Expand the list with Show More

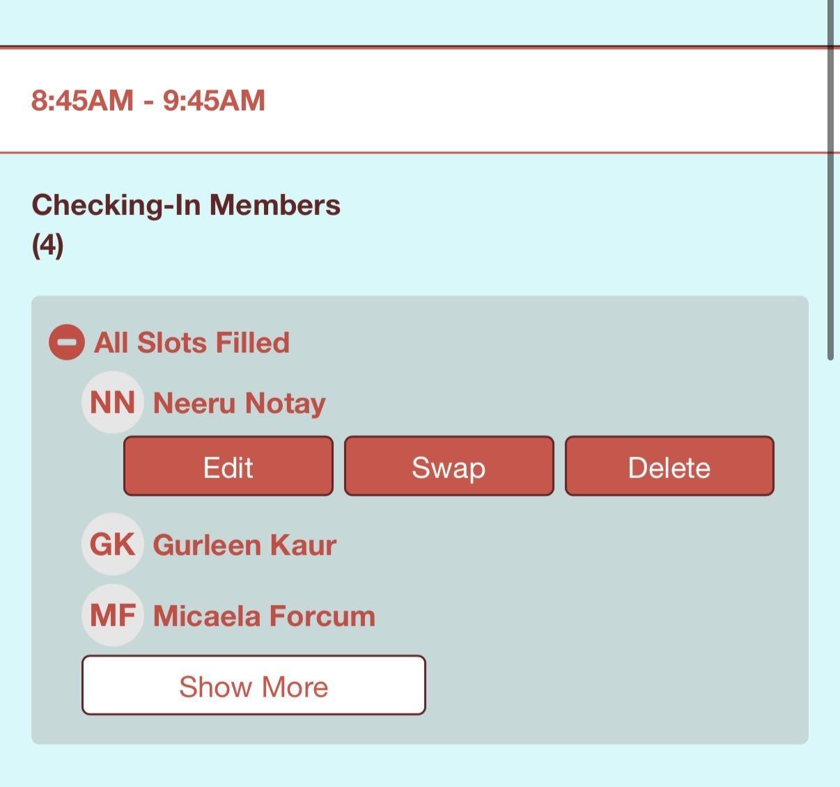pos(254,685)
